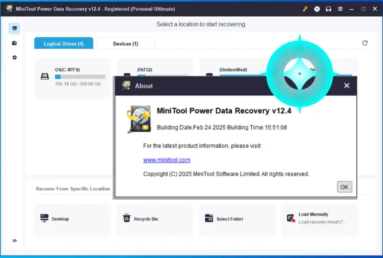Click the headphones support icon
This screenshot has width=383, height=258.
(328, 9)
